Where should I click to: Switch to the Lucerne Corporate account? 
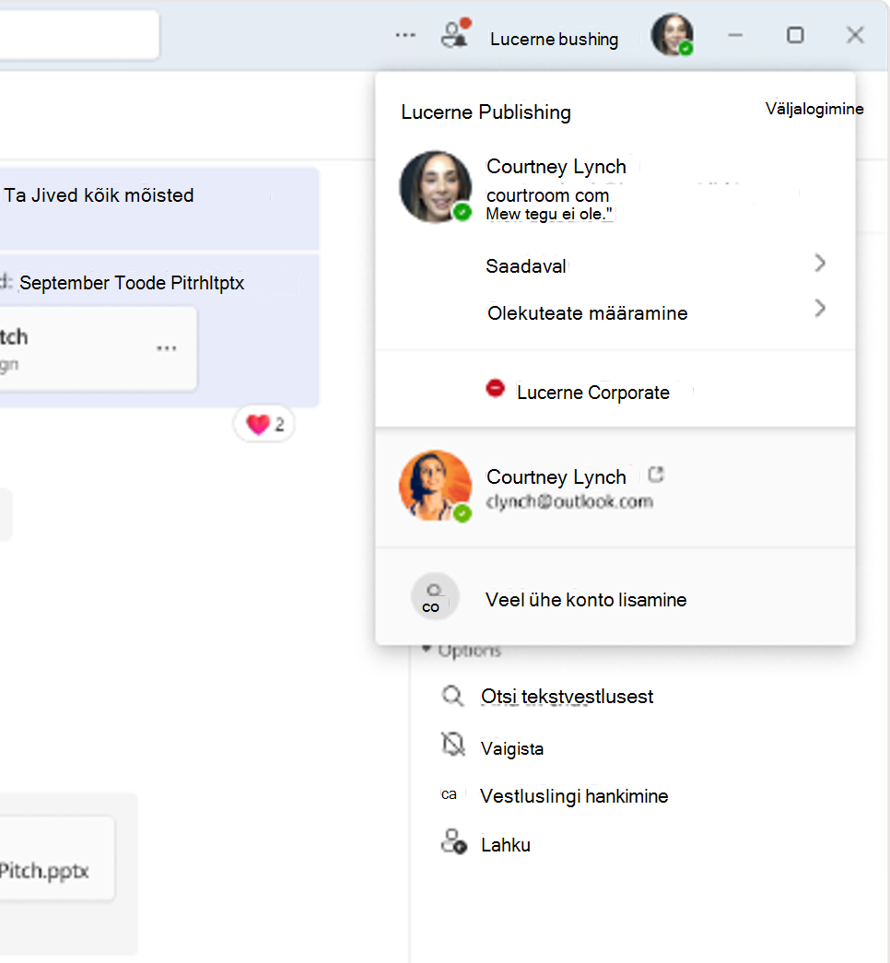(615, 392)
